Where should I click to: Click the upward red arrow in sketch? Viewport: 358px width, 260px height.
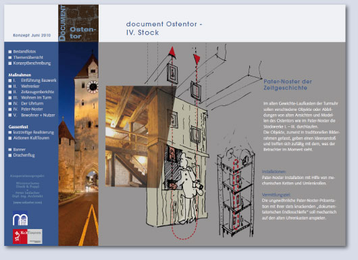[172, 51]
